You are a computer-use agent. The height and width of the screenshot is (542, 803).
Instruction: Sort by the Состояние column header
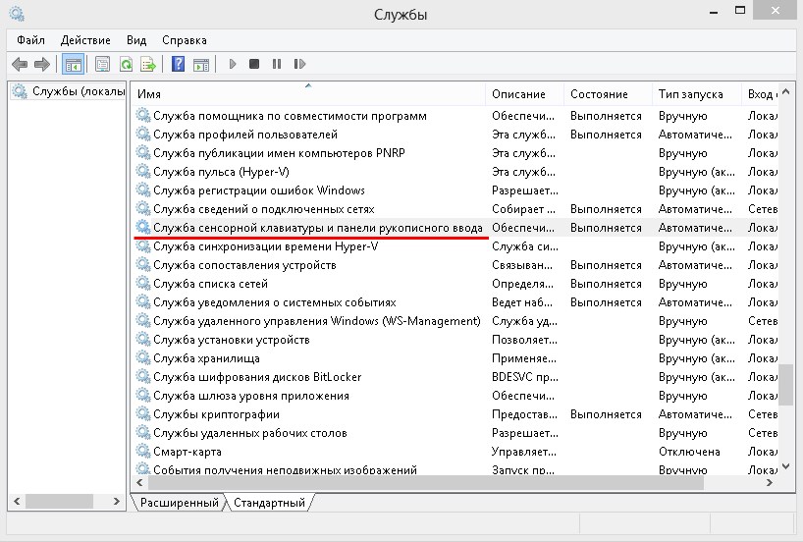tap(608, 93)
